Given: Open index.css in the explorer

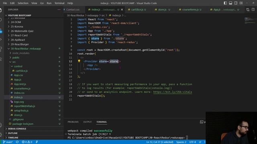Looking at the screenshot, I should pos(19,93).
